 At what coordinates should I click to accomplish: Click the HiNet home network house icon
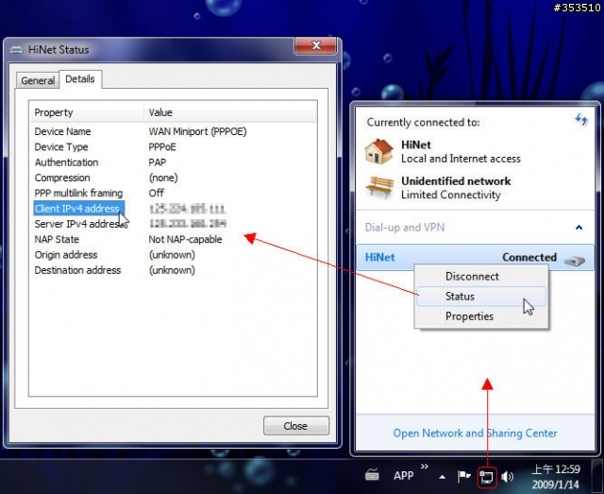(x=379, y=151)
